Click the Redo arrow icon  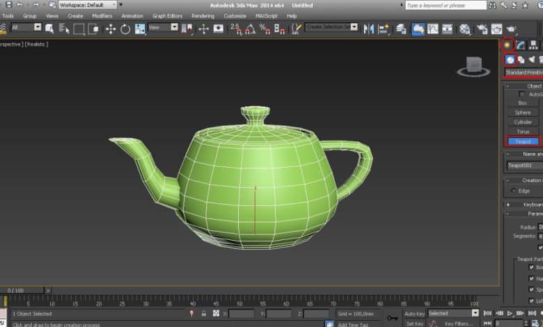(x=36, y=5)
